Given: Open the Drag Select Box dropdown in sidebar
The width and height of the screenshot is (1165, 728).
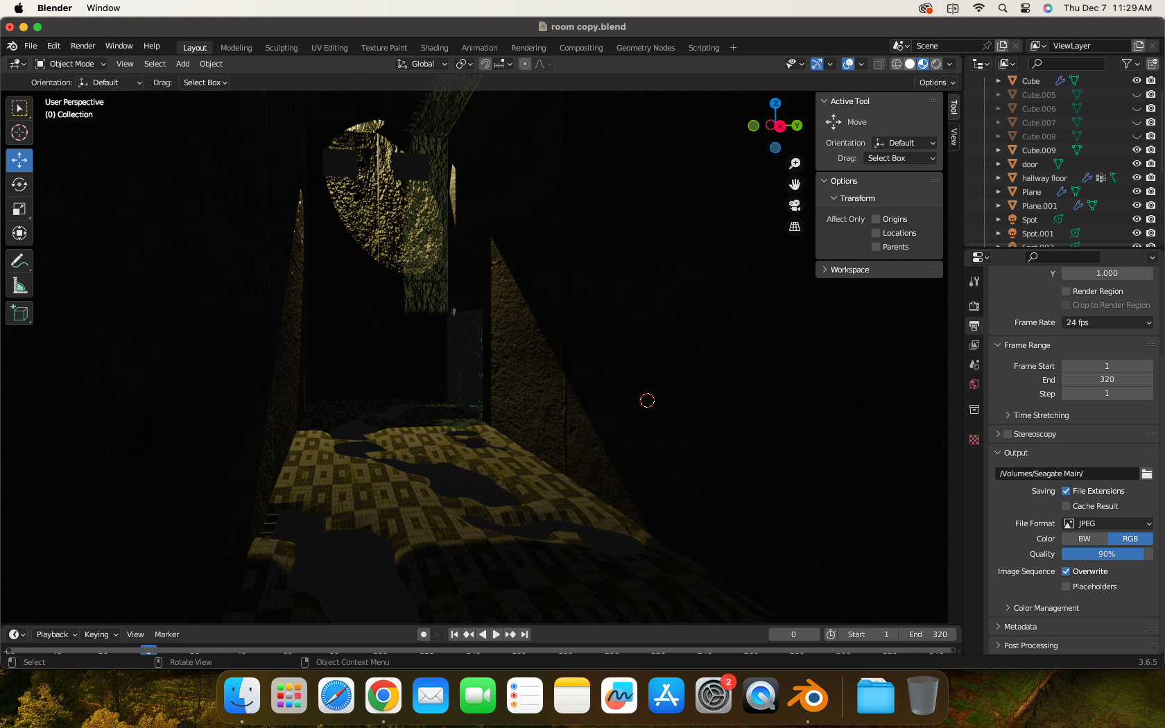Looking at the screenshot, I should point(900,158).
